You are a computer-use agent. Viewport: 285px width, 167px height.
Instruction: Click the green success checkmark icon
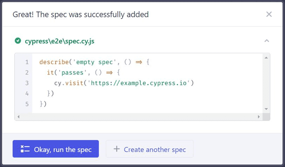point(18,41)
